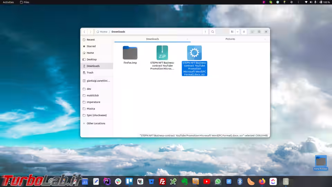Launch PhpStorm from the dock
The image size is (332, 187).
(107, 181)
